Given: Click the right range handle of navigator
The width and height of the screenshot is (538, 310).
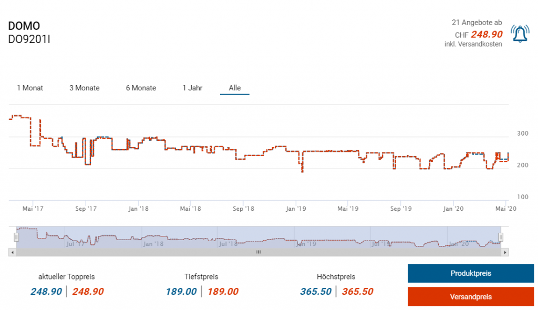Looking at the screenshot, I should coord(501,237).
